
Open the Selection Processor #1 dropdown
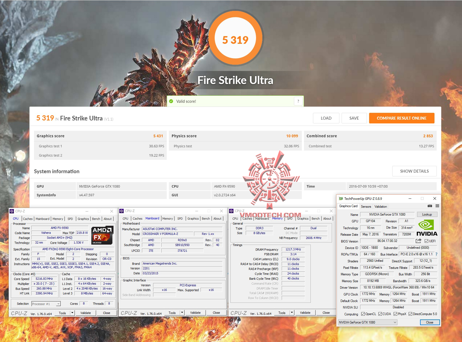46,304
